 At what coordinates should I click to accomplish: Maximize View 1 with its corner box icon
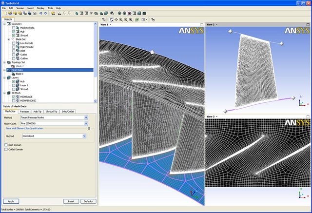[202, 24]
